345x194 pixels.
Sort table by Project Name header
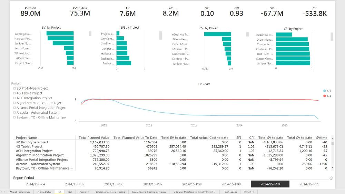(x=26, y=137)
